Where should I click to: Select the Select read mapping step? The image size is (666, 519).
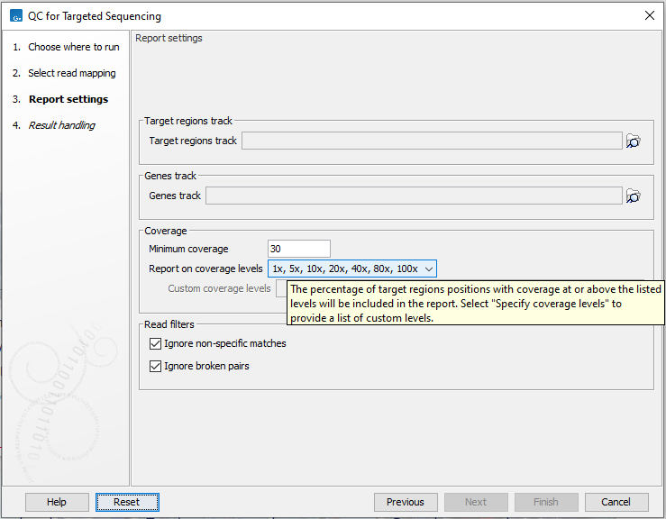pos(71,73)
